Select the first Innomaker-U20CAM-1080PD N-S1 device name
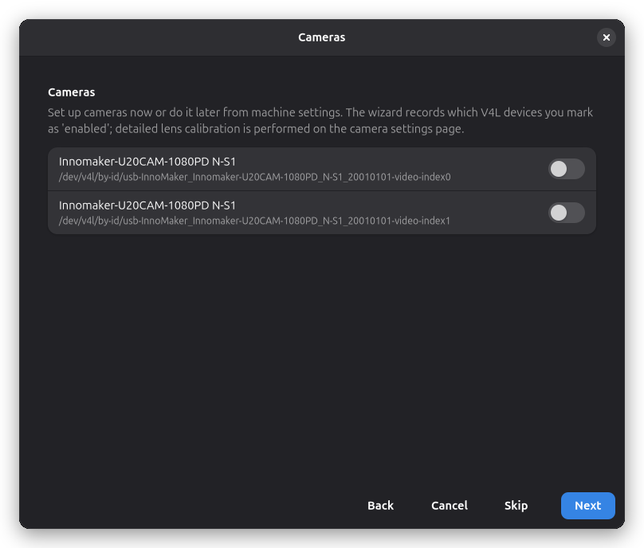The width and height of the screenshot is (644, 548). pyautogui.click(x=147, y=162)
